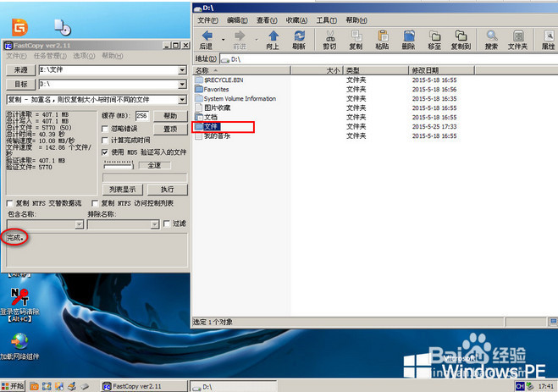Click the explorer address bar D:\
This screenshot has width=558, height=392.
(389, 59)
